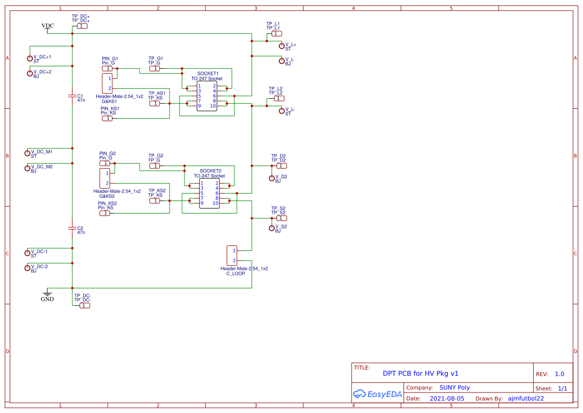Click the EasyEDA logo in title block
The image size is (583, 413).
378,394
